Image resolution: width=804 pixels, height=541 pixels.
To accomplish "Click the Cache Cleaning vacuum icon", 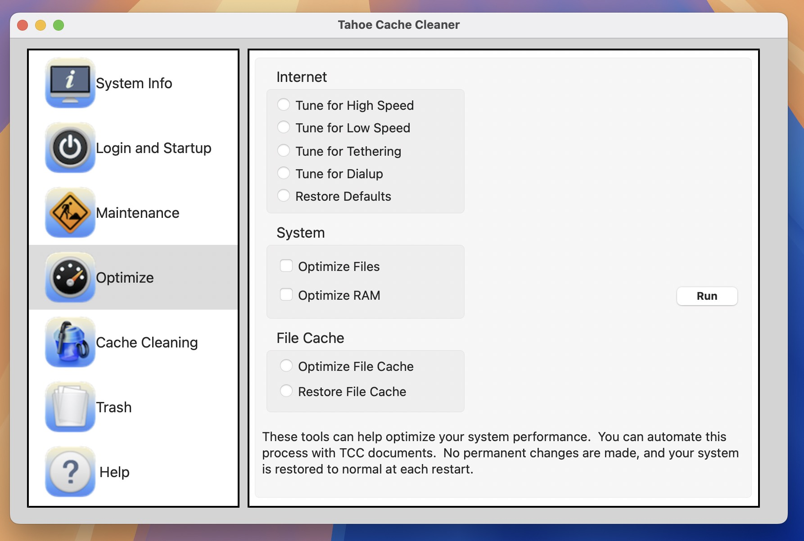I will [69, 342].
